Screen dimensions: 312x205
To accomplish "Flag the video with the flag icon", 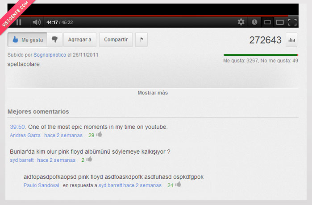I will pos(141,40).
